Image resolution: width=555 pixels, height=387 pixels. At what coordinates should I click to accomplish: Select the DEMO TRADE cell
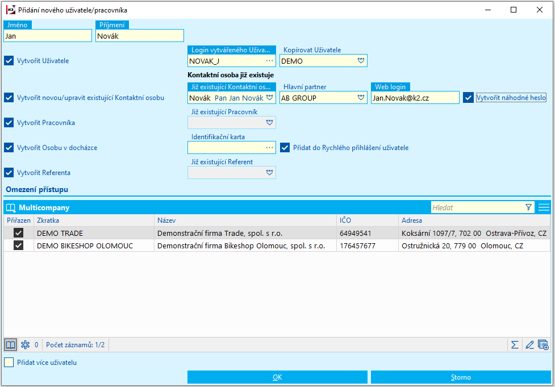click(94, 234)
